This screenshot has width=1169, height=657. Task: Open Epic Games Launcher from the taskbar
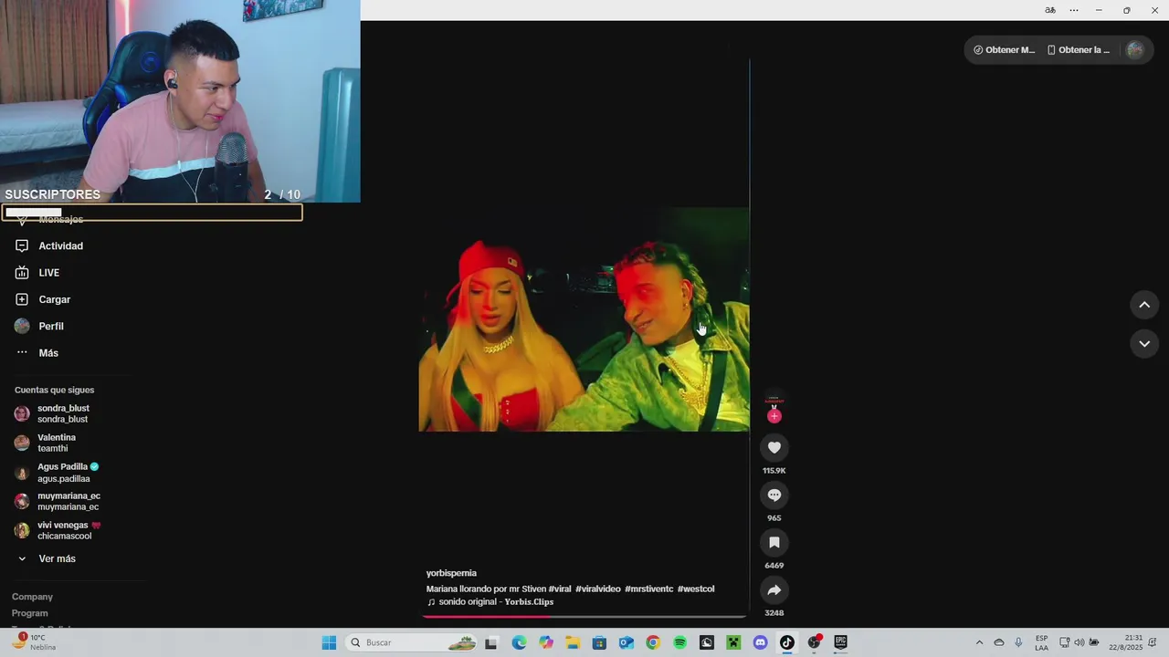pyautogui.click(x=840, y=642)
